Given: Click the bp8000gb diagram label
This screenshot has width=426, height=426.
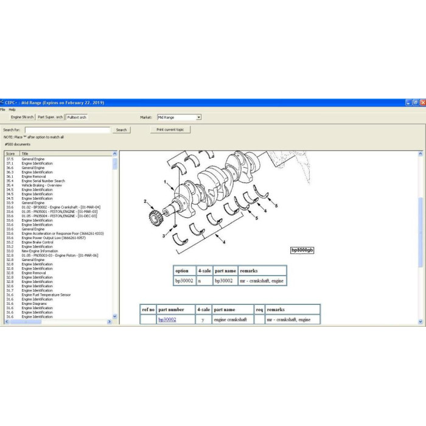Looking at the screenshot, I should tap(302, 250).
